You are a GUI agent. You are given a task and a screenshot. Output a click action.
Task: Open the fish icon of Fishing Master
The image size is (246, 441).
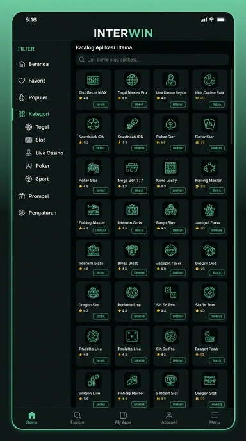coord(209,168)
